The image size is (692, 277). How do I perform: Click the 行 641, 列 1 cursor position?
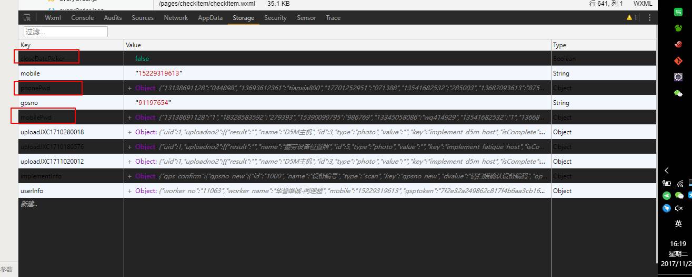pos(606,4)
